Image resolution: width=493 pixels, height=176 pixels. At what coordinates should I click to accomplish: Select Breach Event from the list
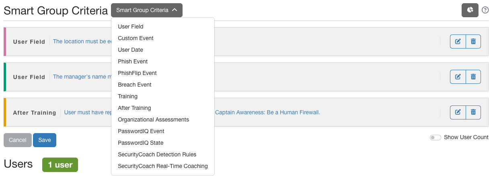click(x=135, y=85)
